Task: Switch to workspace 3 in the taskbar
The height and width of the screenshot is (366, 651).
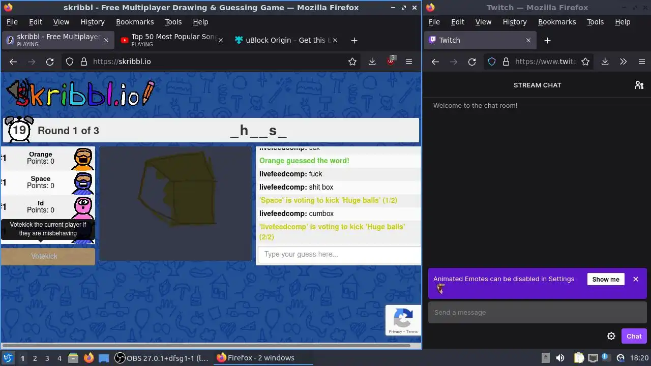Action: tap(47, 358)
